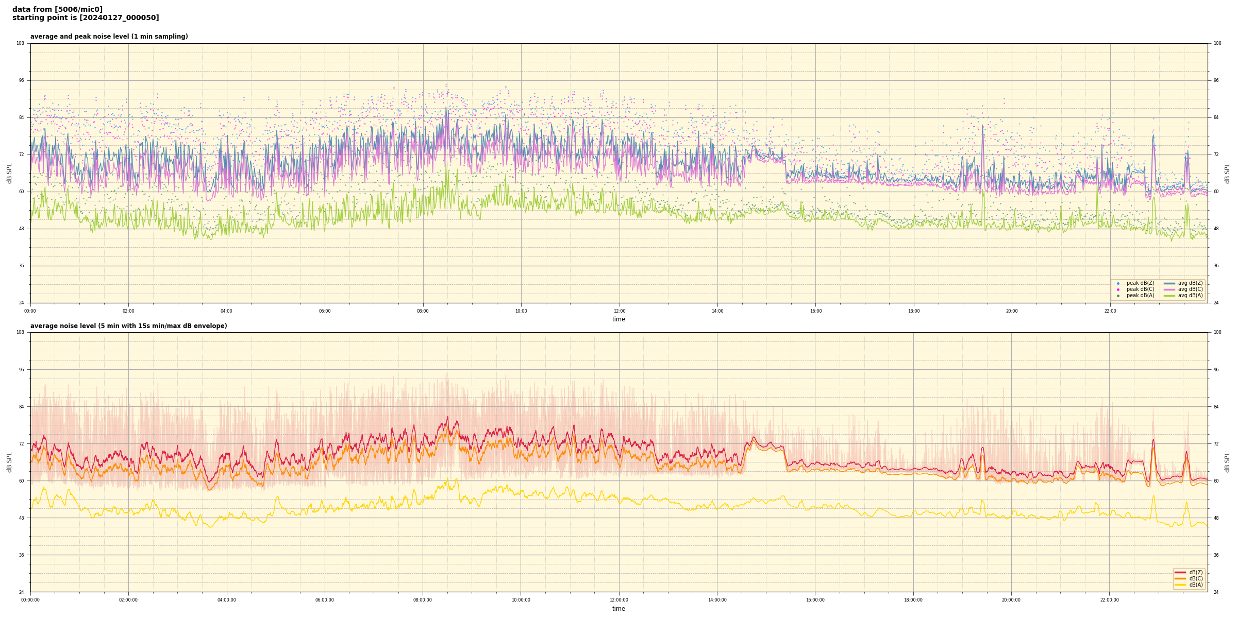Click the avg dB(C) legend line

click(1169, 289)
